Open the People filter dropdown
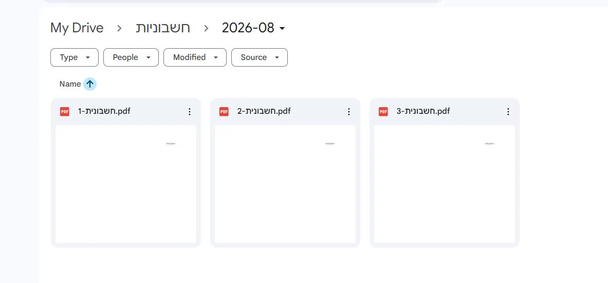Screen dimensions: 608x283 click(131, 57)
